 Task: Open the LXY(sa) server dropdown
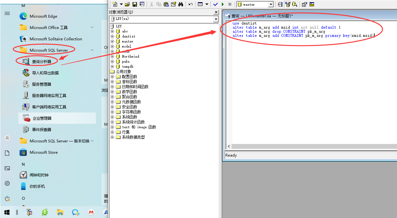[x=216, y=19]
